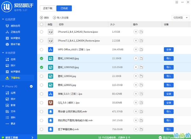This screenshot has height=139, width=191.
Task: Select checkbox for 微博_5.3.0 ipa
Action: pos(42,94)
